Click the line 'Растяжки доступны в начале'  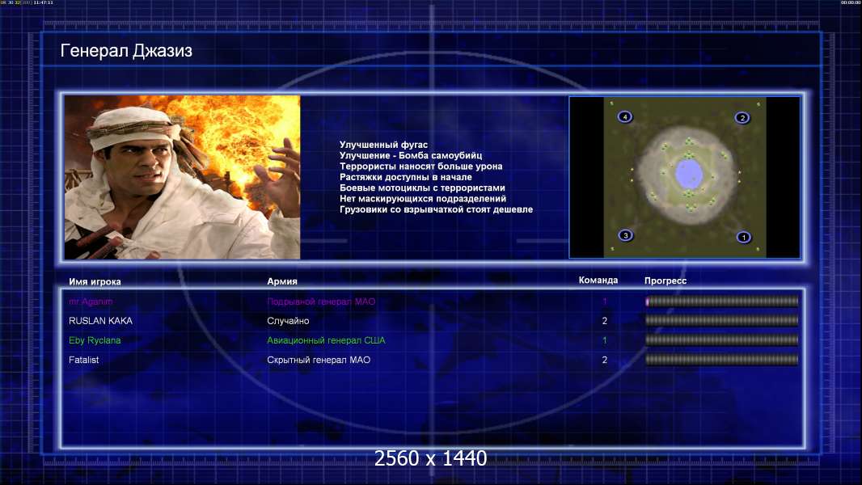pos(406,177)
